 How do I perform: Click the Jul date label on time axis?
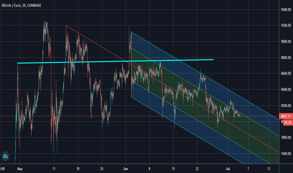(x=228, y=169)
